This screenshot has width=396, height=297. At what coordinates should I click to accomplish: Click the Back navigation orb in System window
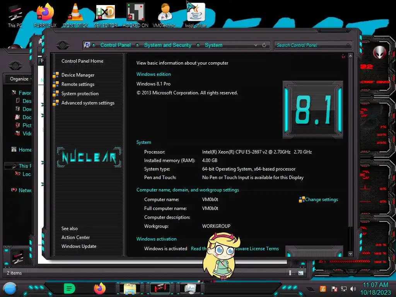pos(63,45)
